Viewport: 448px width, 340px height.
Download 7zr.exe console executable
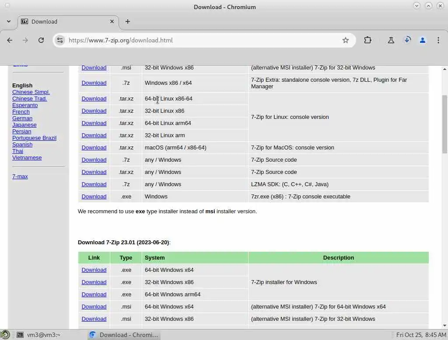(94, 197)
